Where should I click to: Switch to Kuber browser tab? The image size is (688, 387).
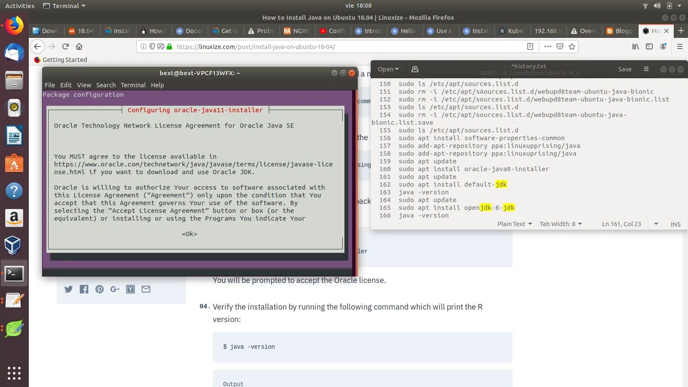[512, 31]
